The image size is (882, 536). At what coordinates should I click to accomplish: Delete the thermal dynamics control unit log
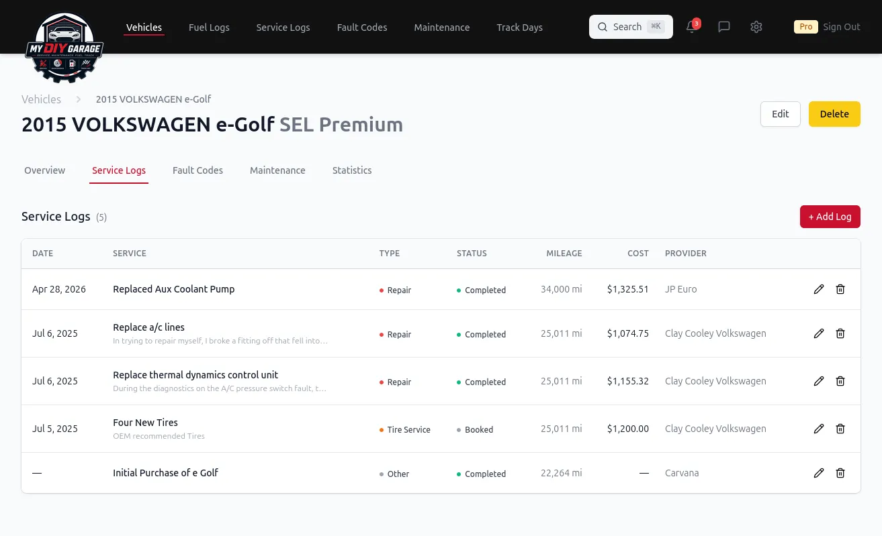pos(840,381)
